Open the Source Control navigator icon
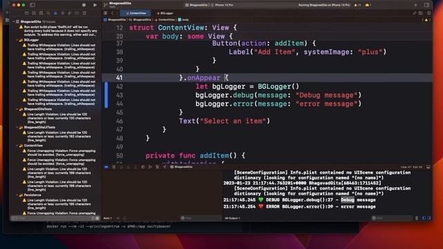 coord(34,13)
